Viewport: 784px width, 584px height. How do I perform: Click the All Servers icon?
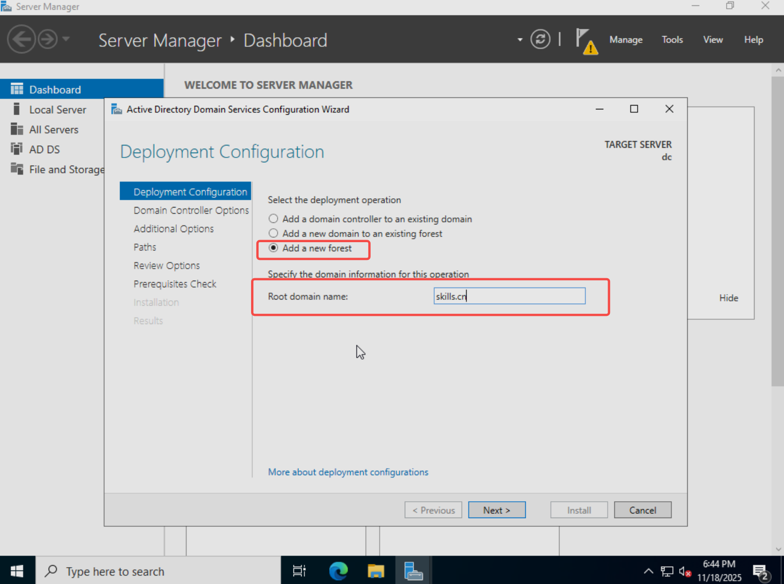(17, 129)
